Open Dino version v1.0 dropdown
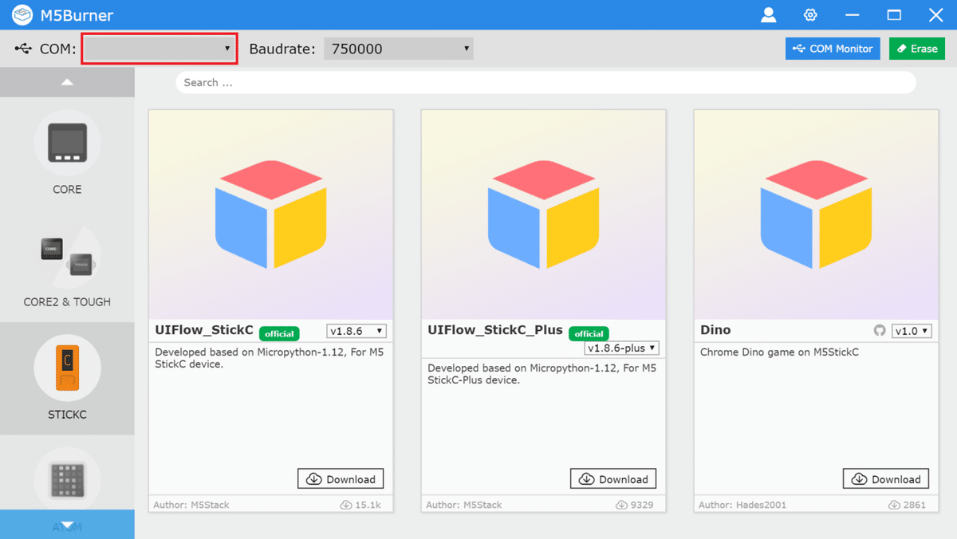 [x=912, y=331]
